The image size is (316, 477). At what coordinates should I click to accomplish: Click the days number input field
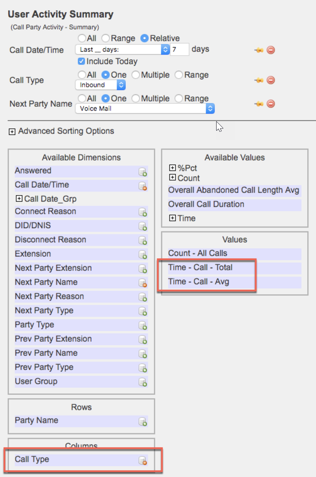tap(179, 50)
